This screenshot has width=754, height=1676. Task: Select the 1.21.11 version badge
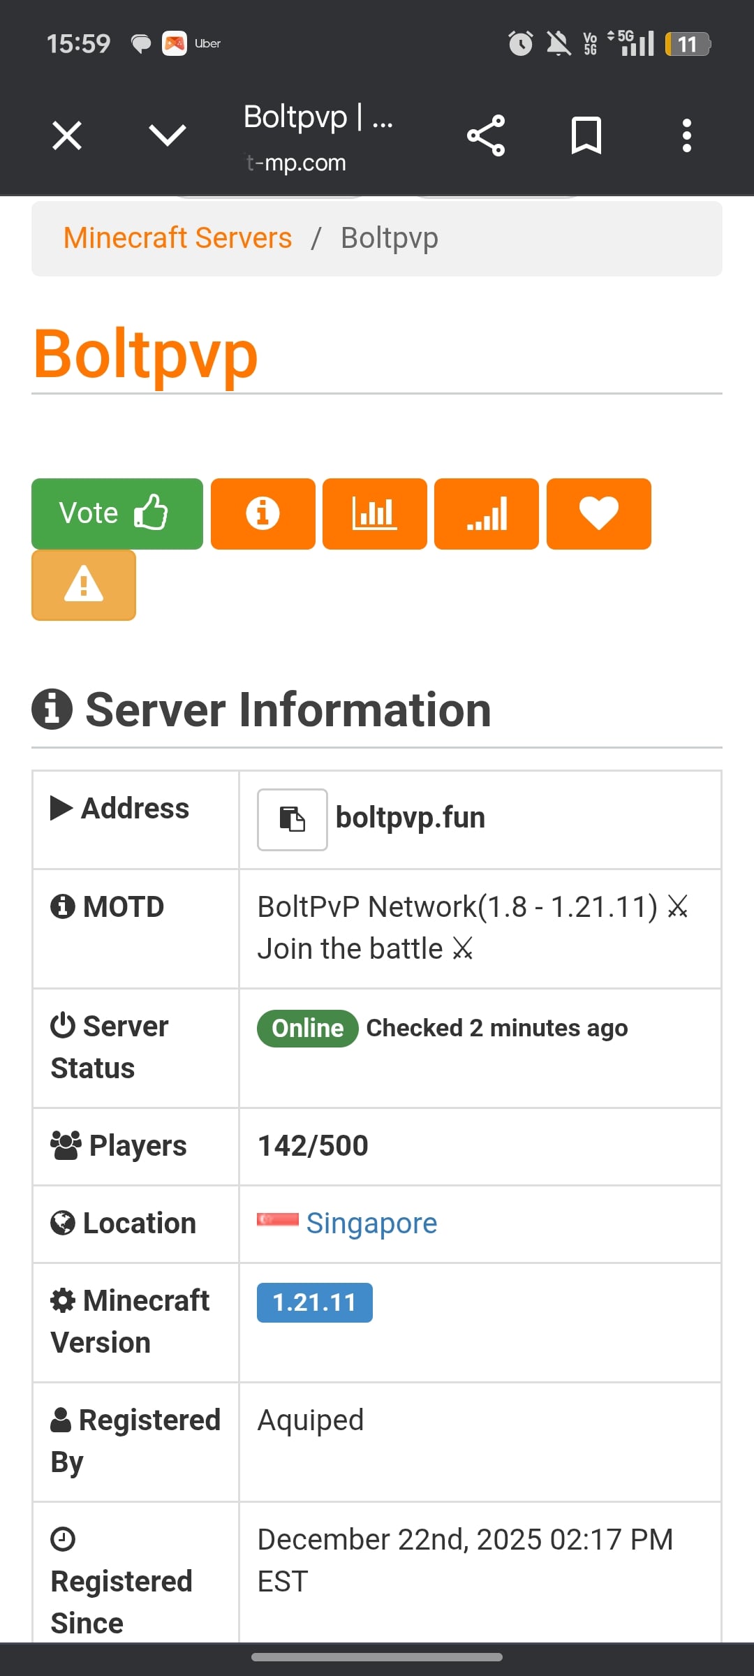coord(314,1302)
